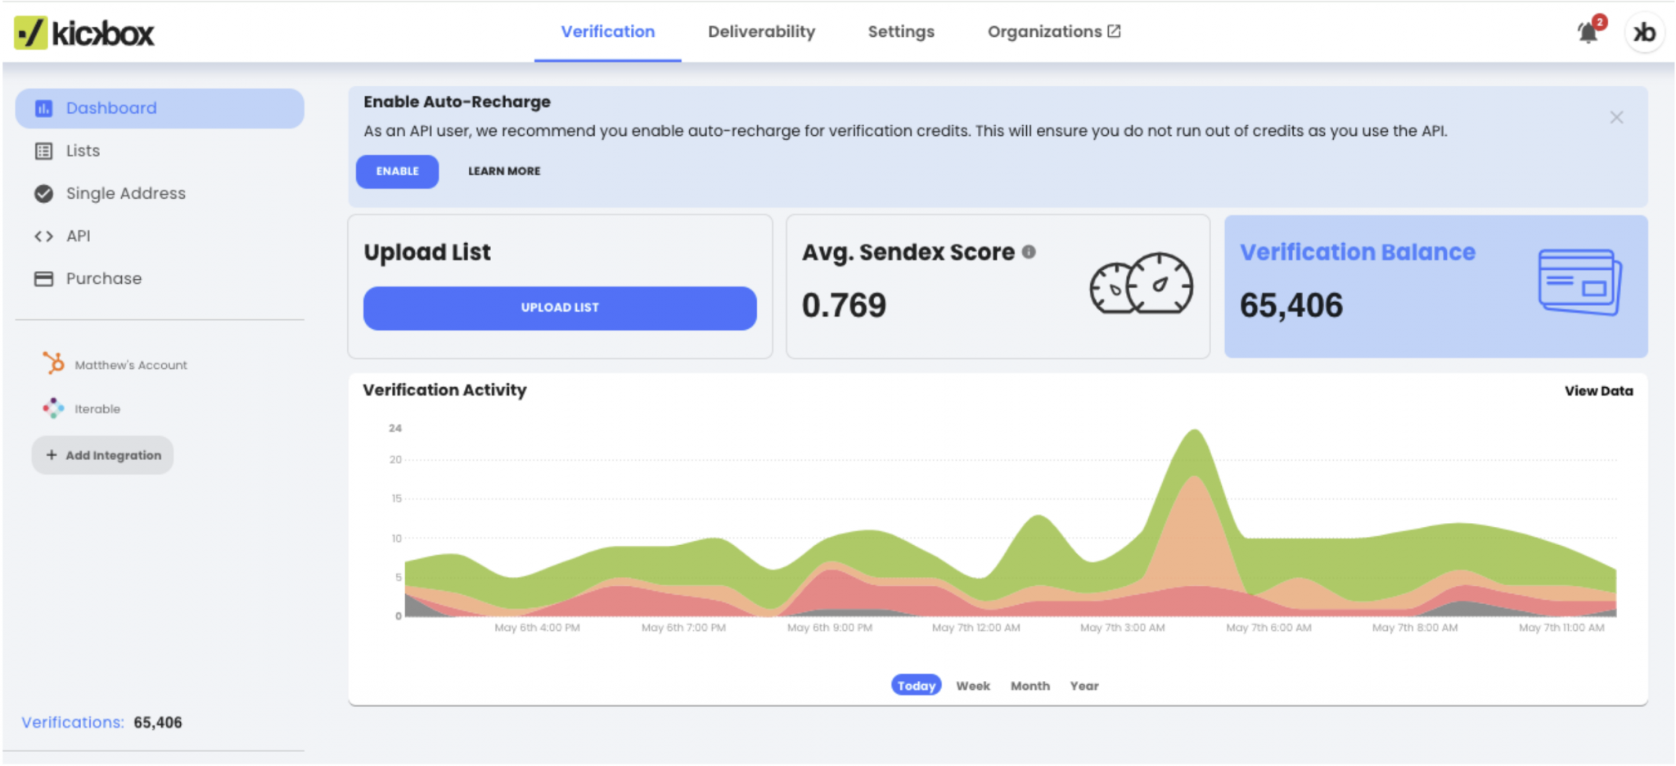Open the Organizations external link
The width and height of the screenshot is (1676, 766).
(x=1053, y=31)
